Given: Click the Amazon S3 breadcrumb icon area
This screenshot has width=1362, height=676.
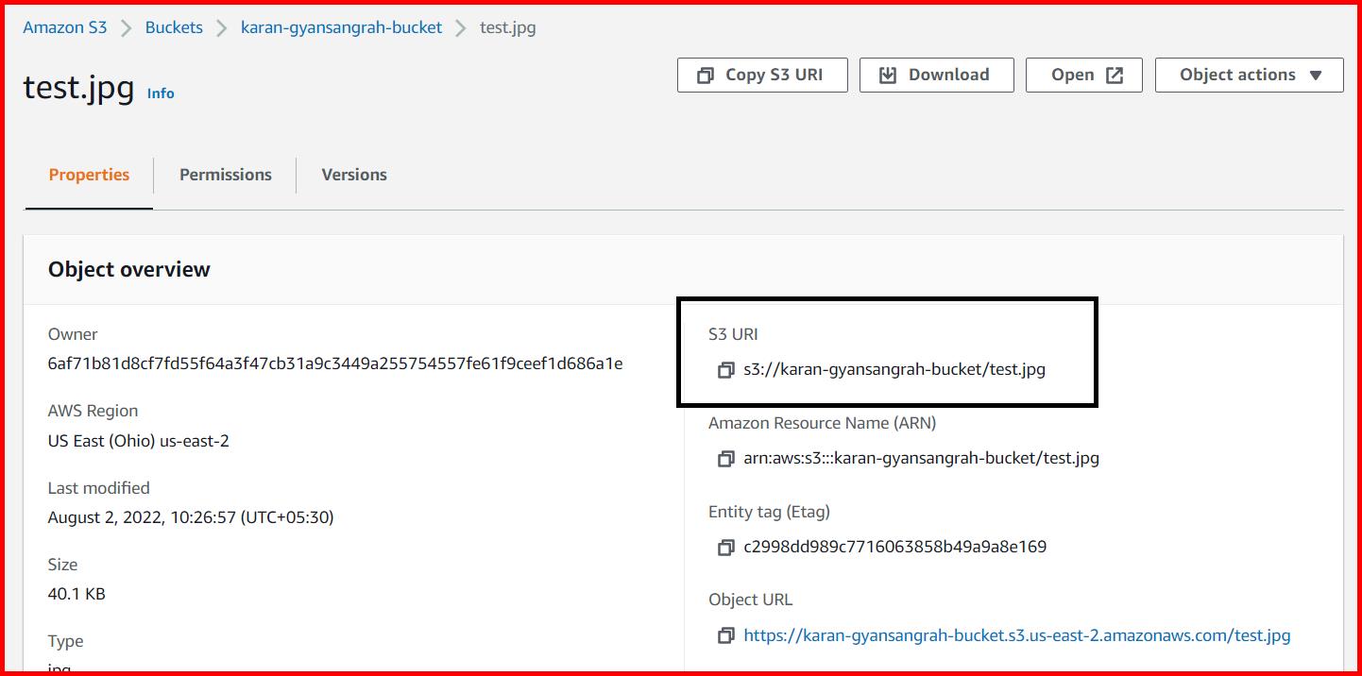Looking at the screenshot, I should (x=64, y=27).
